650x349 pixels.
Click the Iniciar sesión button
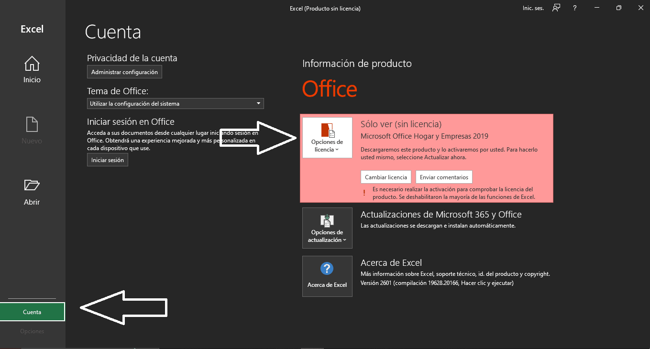108,160
